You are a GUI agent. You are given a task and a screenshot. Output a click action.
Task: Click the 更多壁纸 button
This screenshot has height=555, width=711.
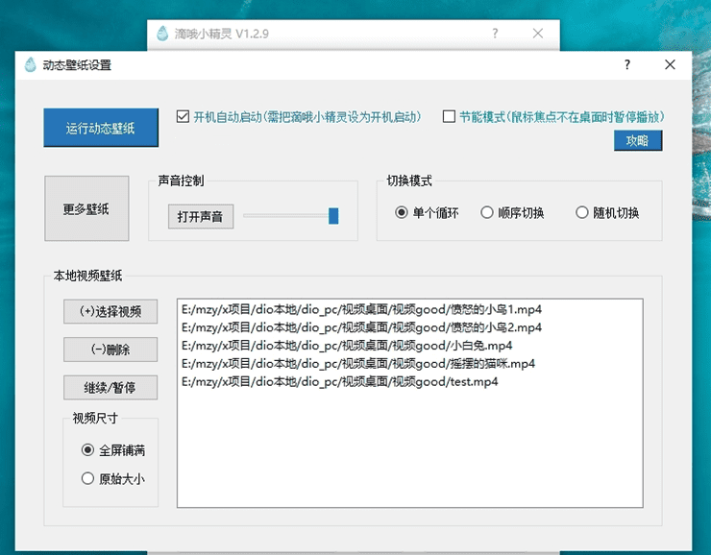[x=86, y=208]
